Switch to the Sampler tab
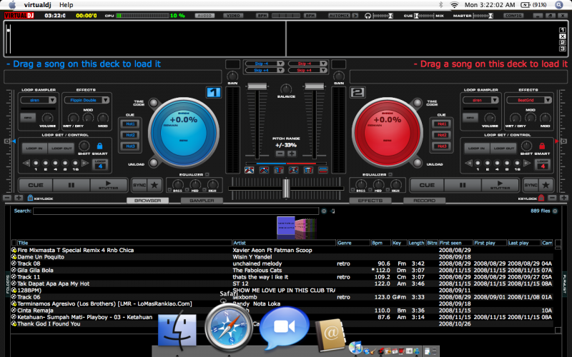This screenshot has height=357, width=572. point(202,201)
